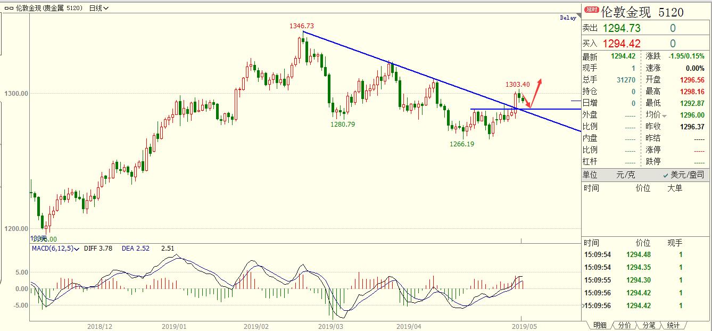
Task: Select 元/克 unit option
Action: [625, 175]
